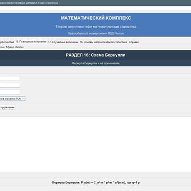Click 'МАТЕМАТИЧЕСКИЙ КОМПЛЕКС' title text
Viewport: 191px width, 191px height.
[96, 18]
